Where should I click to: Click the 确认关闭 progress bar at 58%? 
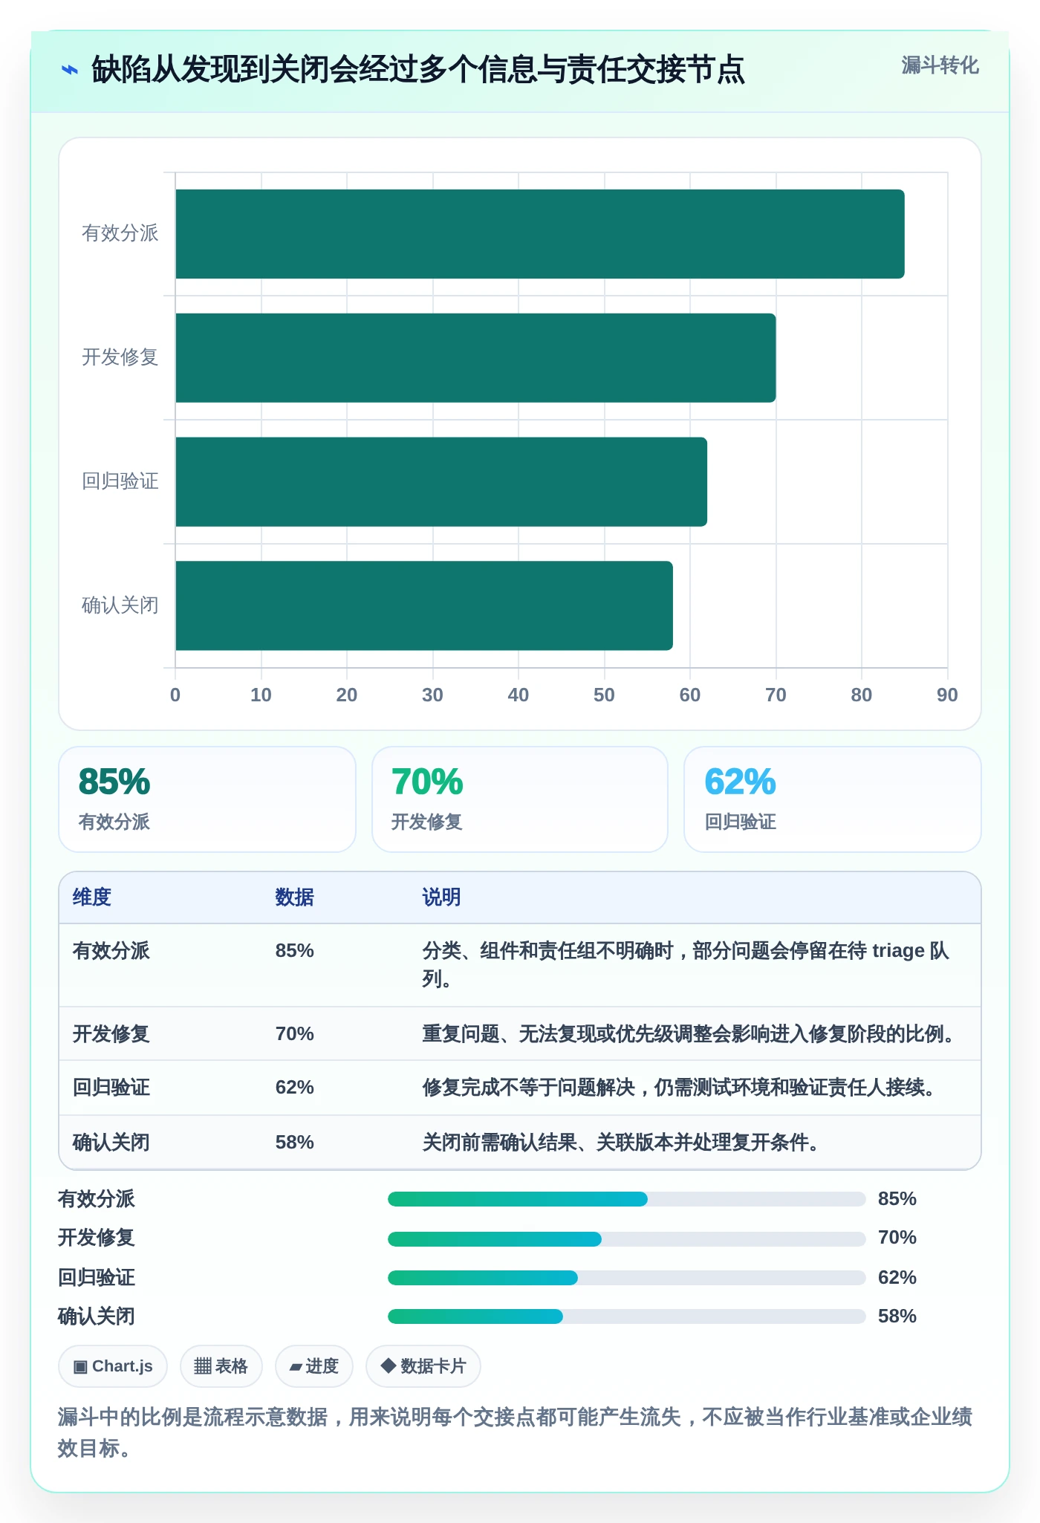tap(627, 1316)
